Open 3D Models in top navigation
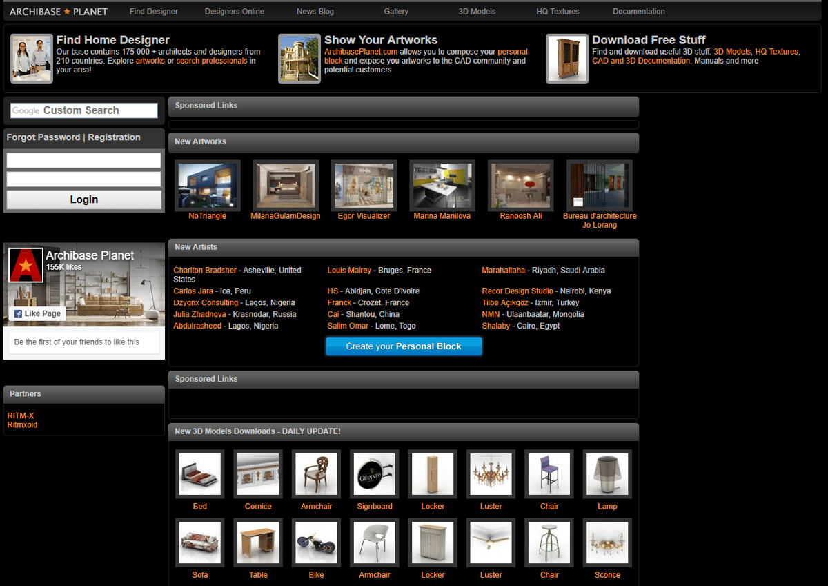The width and height of the screenshot is (828, 586). (x=477, y=12)
